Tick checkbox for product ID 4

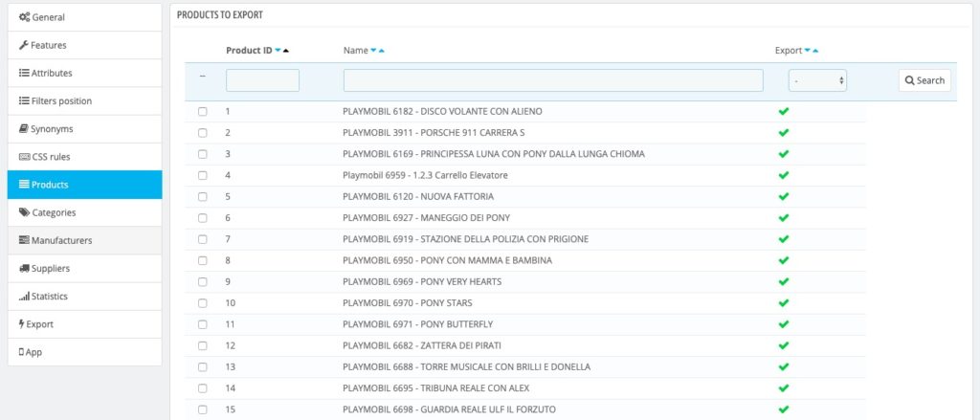coord(203,175)
